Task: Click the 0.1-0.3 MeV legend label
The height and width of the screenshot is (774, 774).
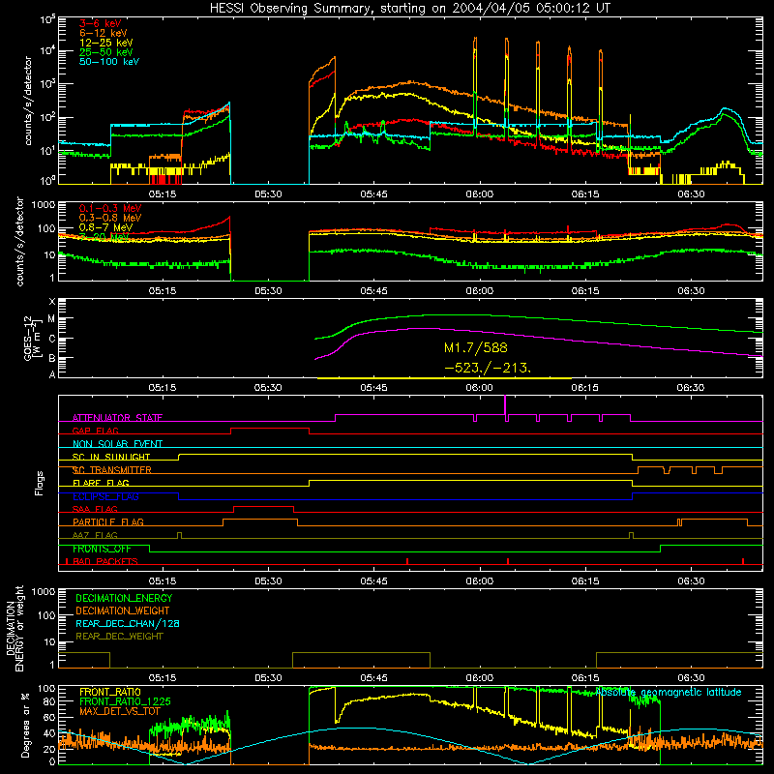Action: pos(110,208)
